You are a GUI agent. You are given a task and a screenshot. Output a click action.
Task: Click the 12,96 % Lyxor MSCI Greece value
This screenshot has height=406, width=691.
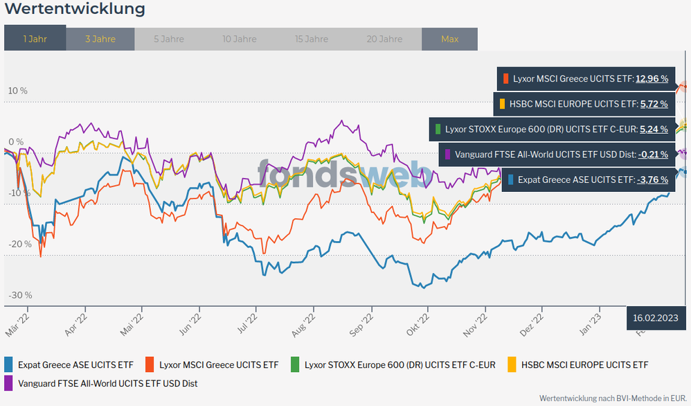(x=652, y=79)
